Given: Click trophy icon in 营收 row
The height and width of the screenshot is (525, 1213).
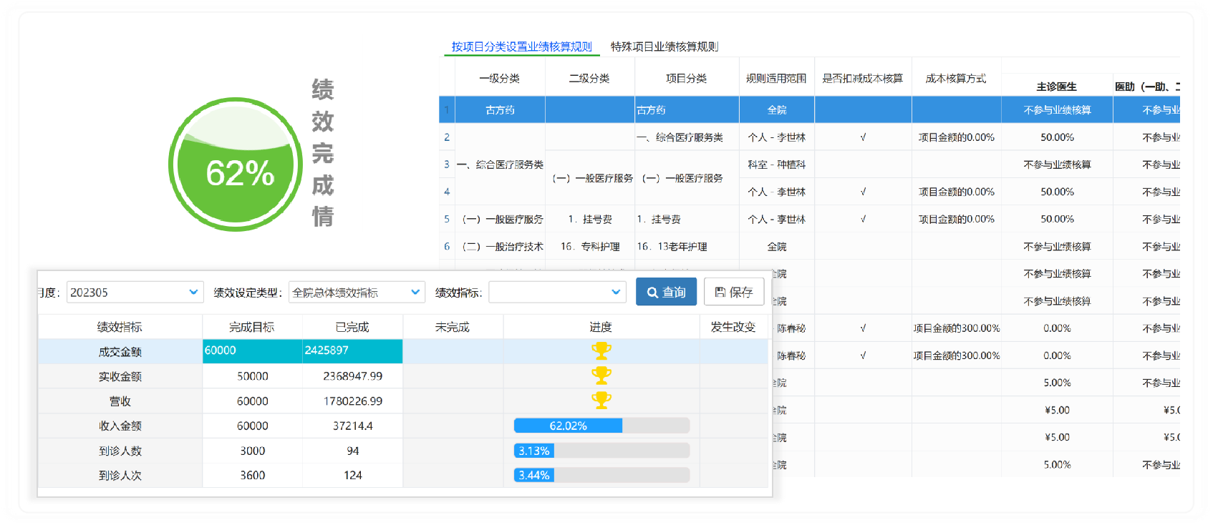Looking at the screenshot, I should pos(601,400).
